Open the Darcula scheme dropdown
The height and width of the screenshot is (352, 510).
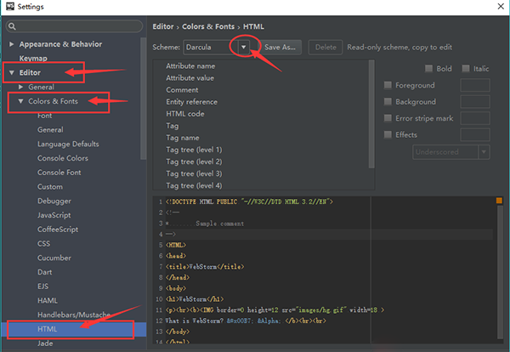246,48
